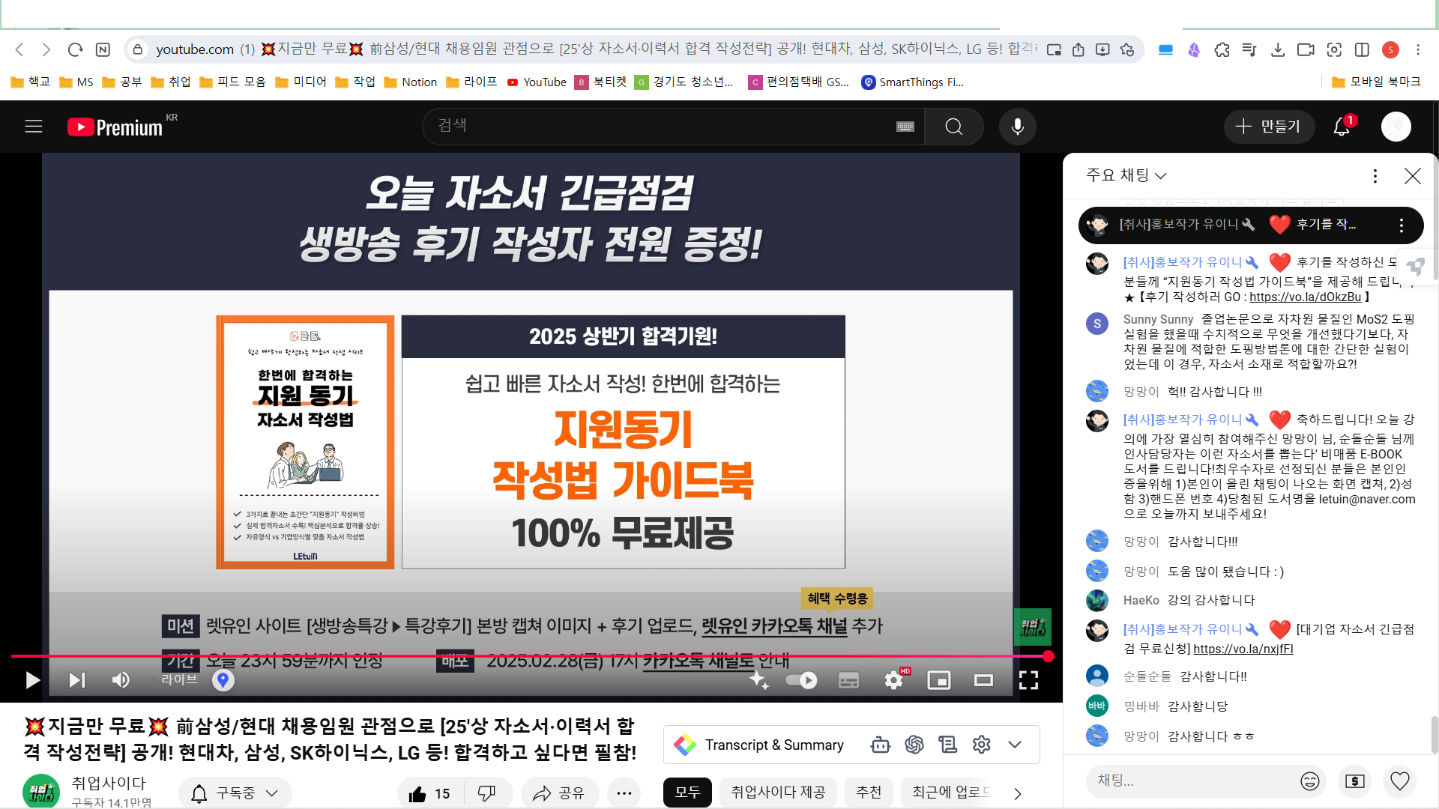Expand the 주요 채팅 dropdown
1439x809 pixels.
[x=1126, y=176]
